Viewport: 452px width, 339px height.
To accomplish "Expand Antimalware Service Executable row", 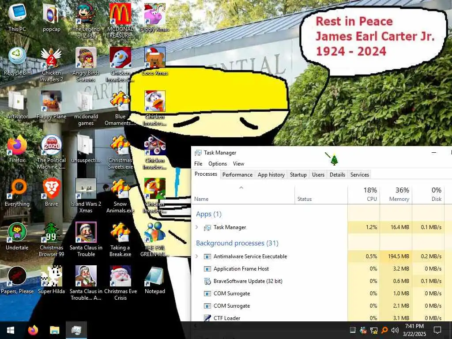I will (x=197, y=256).
